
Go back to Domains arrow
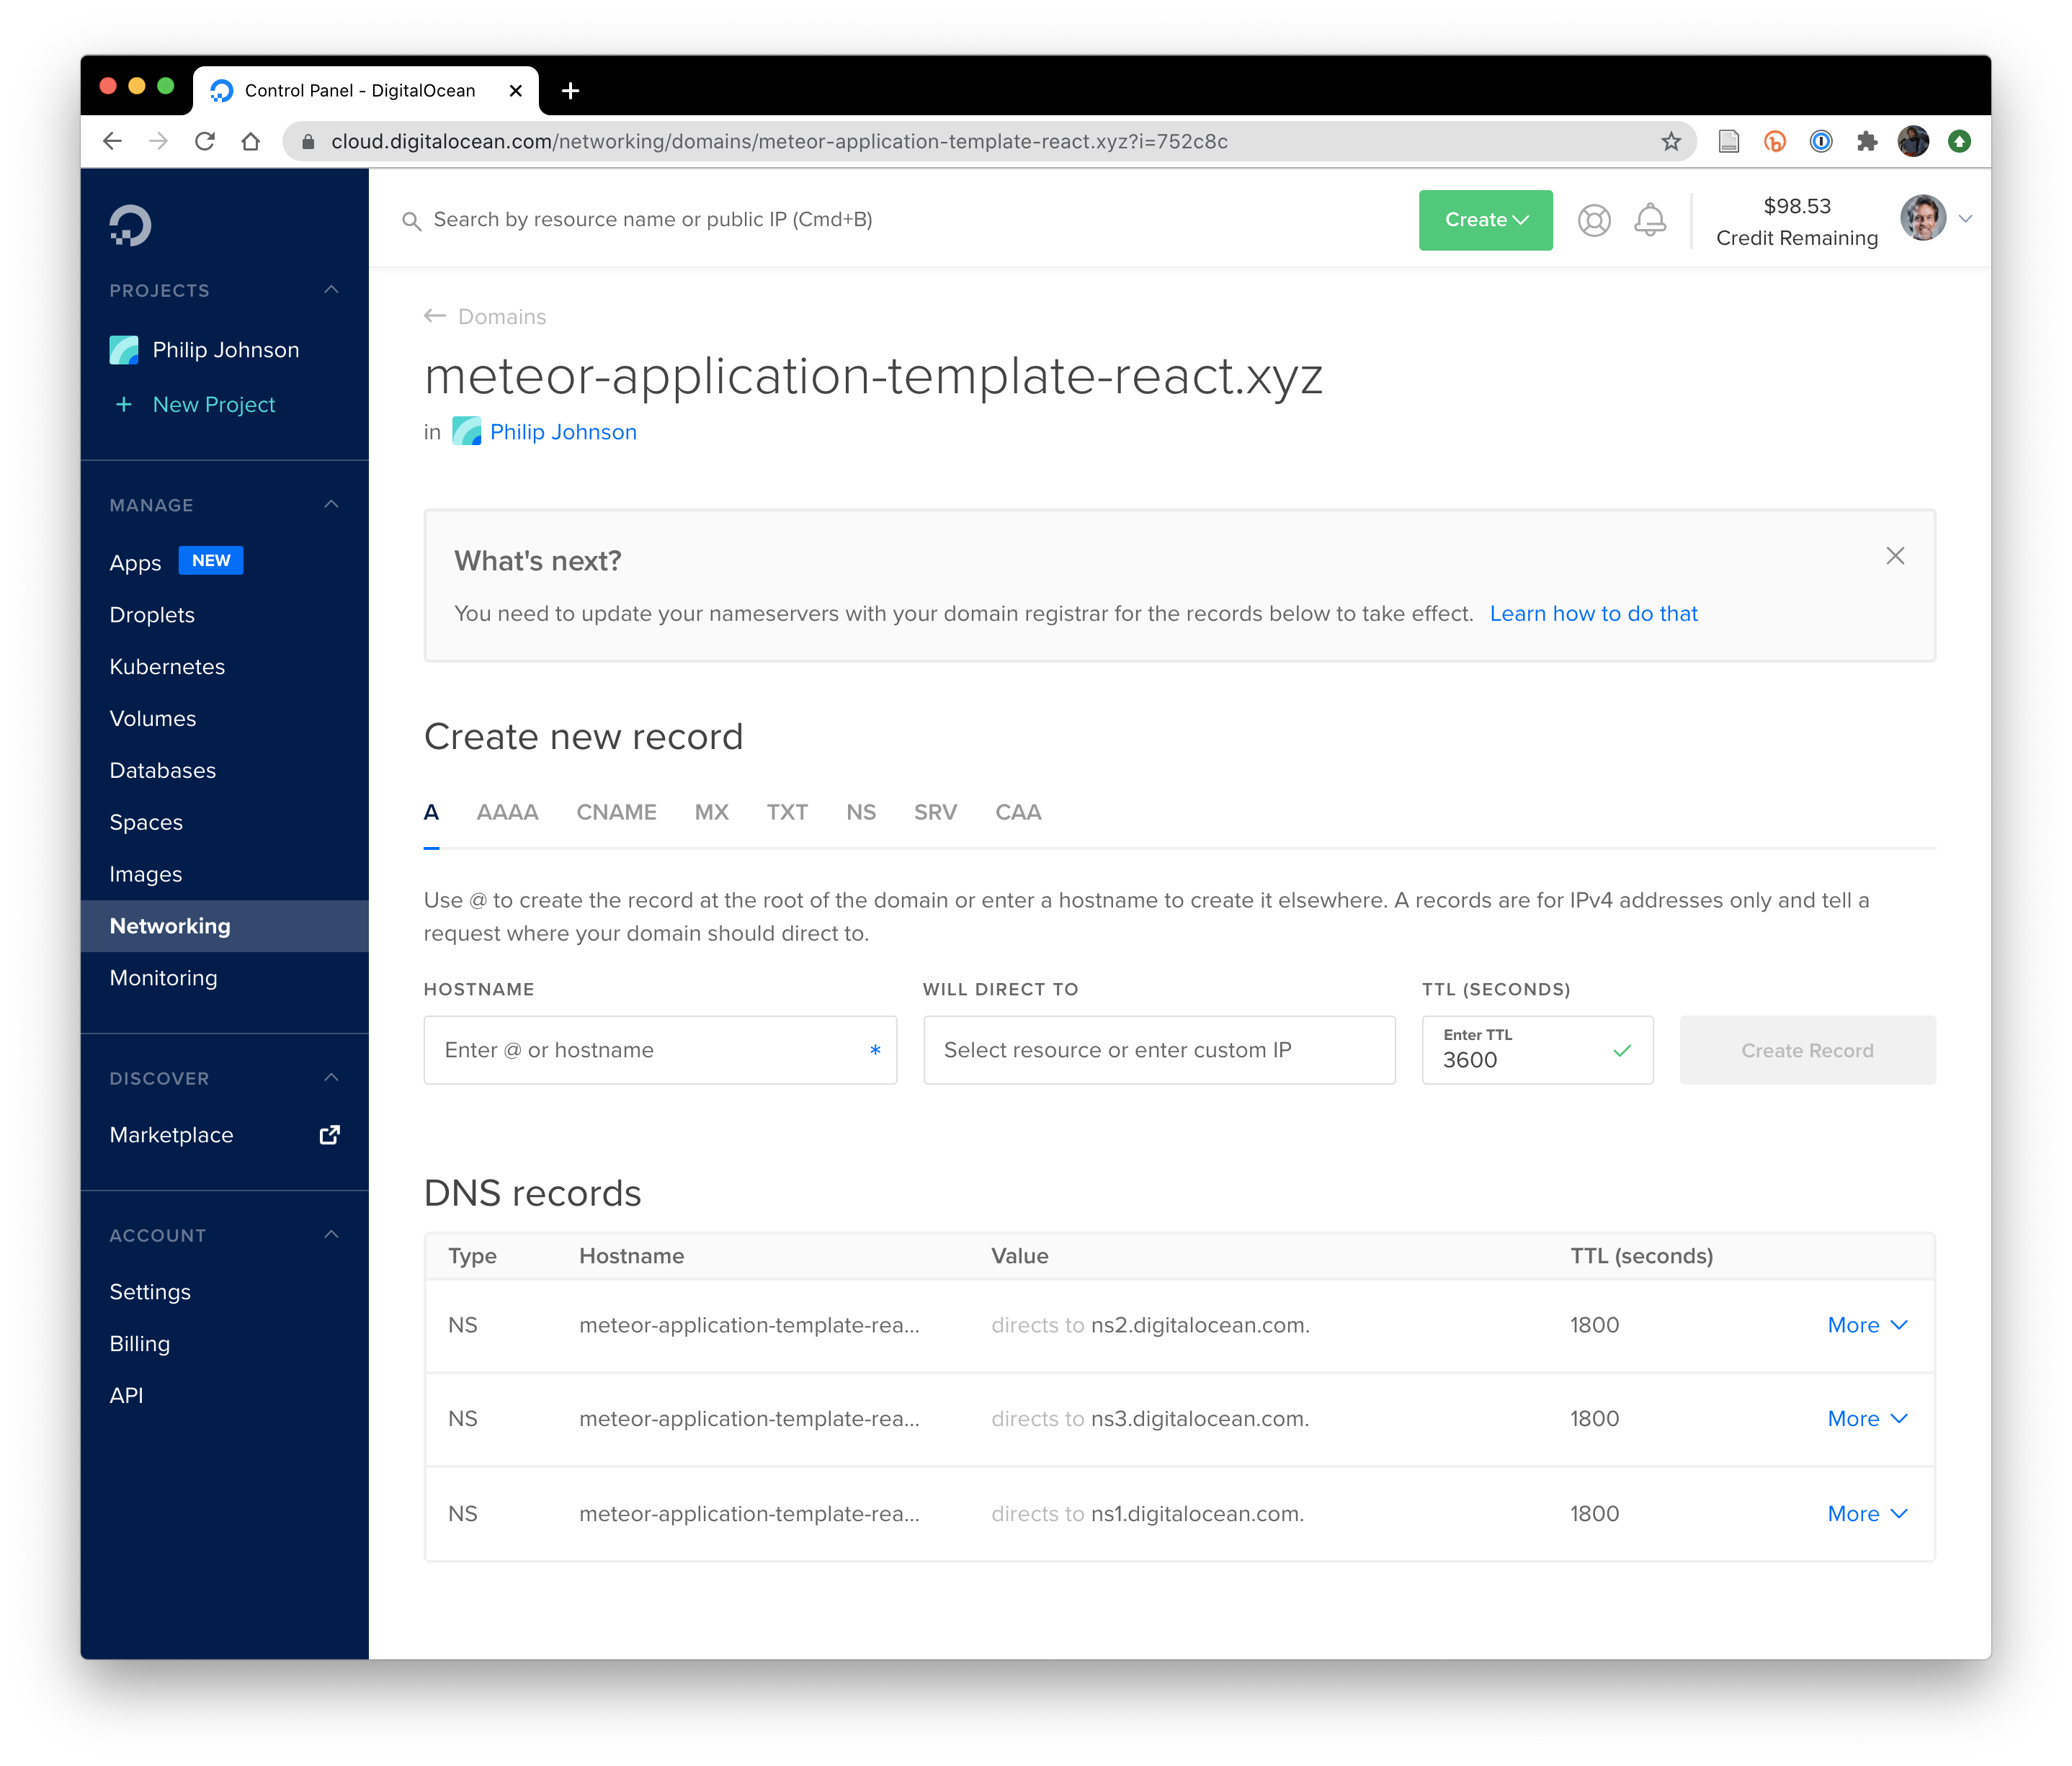coord(435,316)
